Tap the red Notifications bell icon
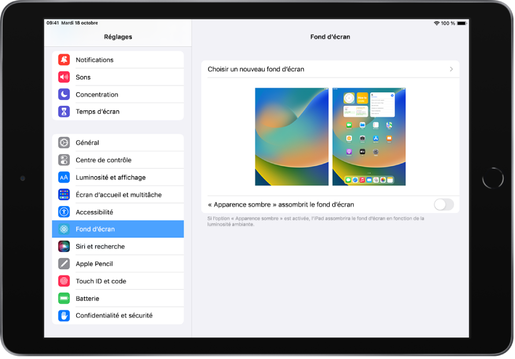 click(64, 60)
